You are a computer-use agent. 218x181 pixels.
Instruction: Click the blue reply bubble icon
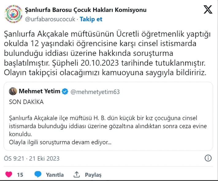point(38,175)
